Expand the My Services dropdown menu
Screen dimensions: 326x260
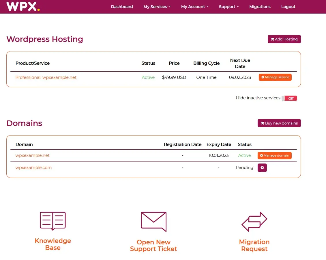click(x=157, y=7)
